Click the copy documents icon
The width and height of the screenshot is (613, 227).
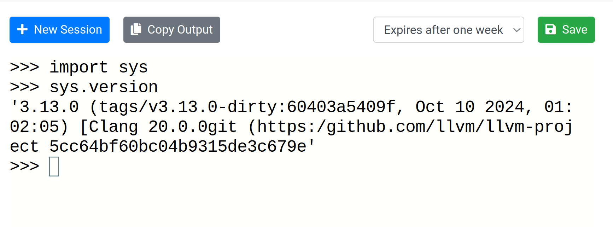tap(136, 29)
